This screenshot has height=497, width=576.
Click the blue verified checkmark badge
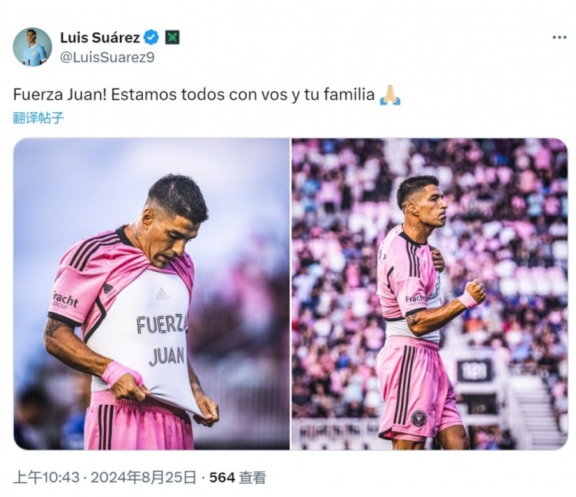pos(151,38)
